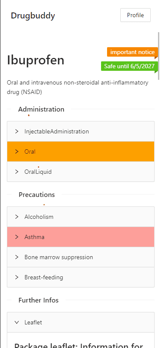Open the Profile button
Screen dimensions: 161x348
coord(136,15)
